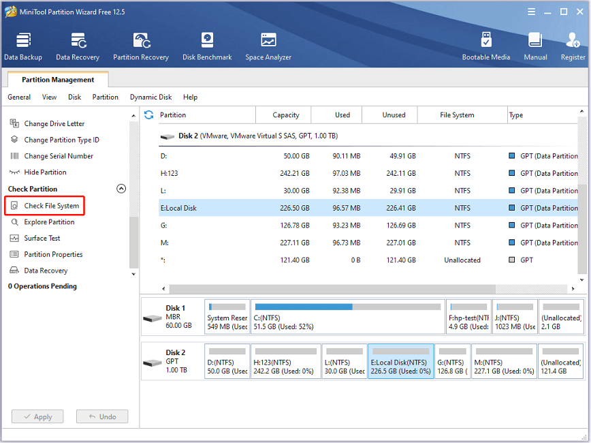Open the Space Analyzer tool
Viewport: 591px width, 443px height.
point(268,46)
